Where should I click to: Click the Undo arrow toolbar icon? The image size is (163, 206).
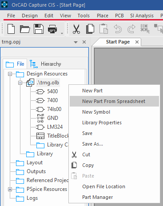coord(118,29)
